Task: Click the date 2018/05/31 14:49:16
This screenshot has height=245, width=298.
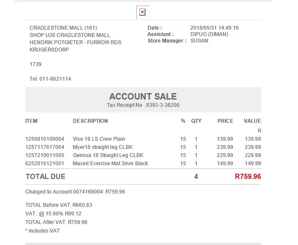Action: point(214,28)
